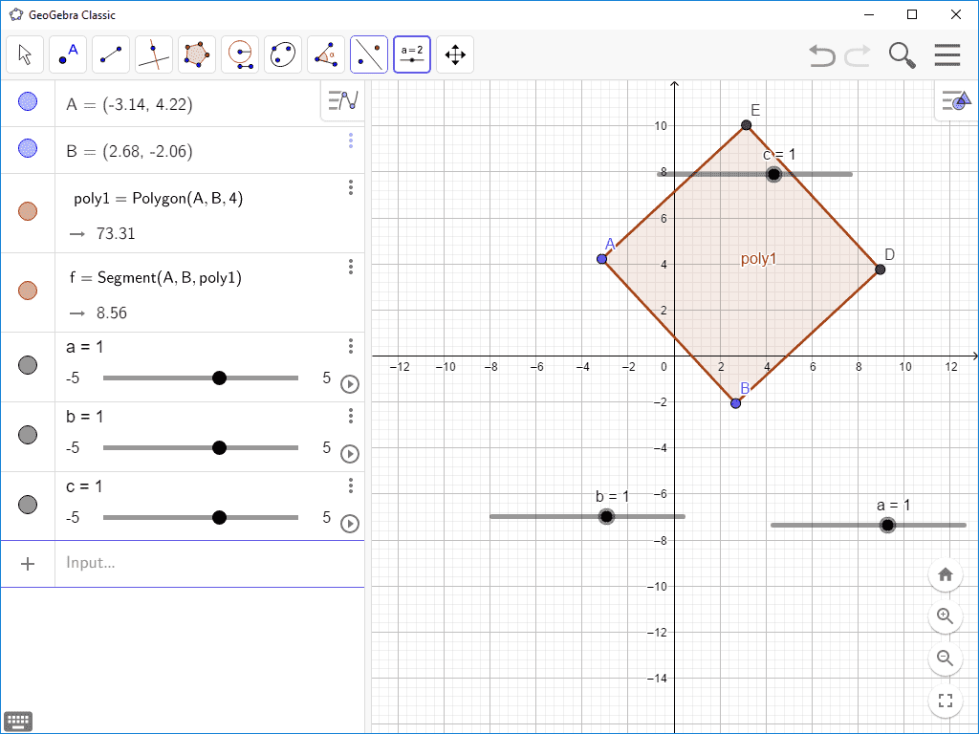Click the Home standard view button
The height and width of the screenshot is (734, 979).
pos(946,574)
